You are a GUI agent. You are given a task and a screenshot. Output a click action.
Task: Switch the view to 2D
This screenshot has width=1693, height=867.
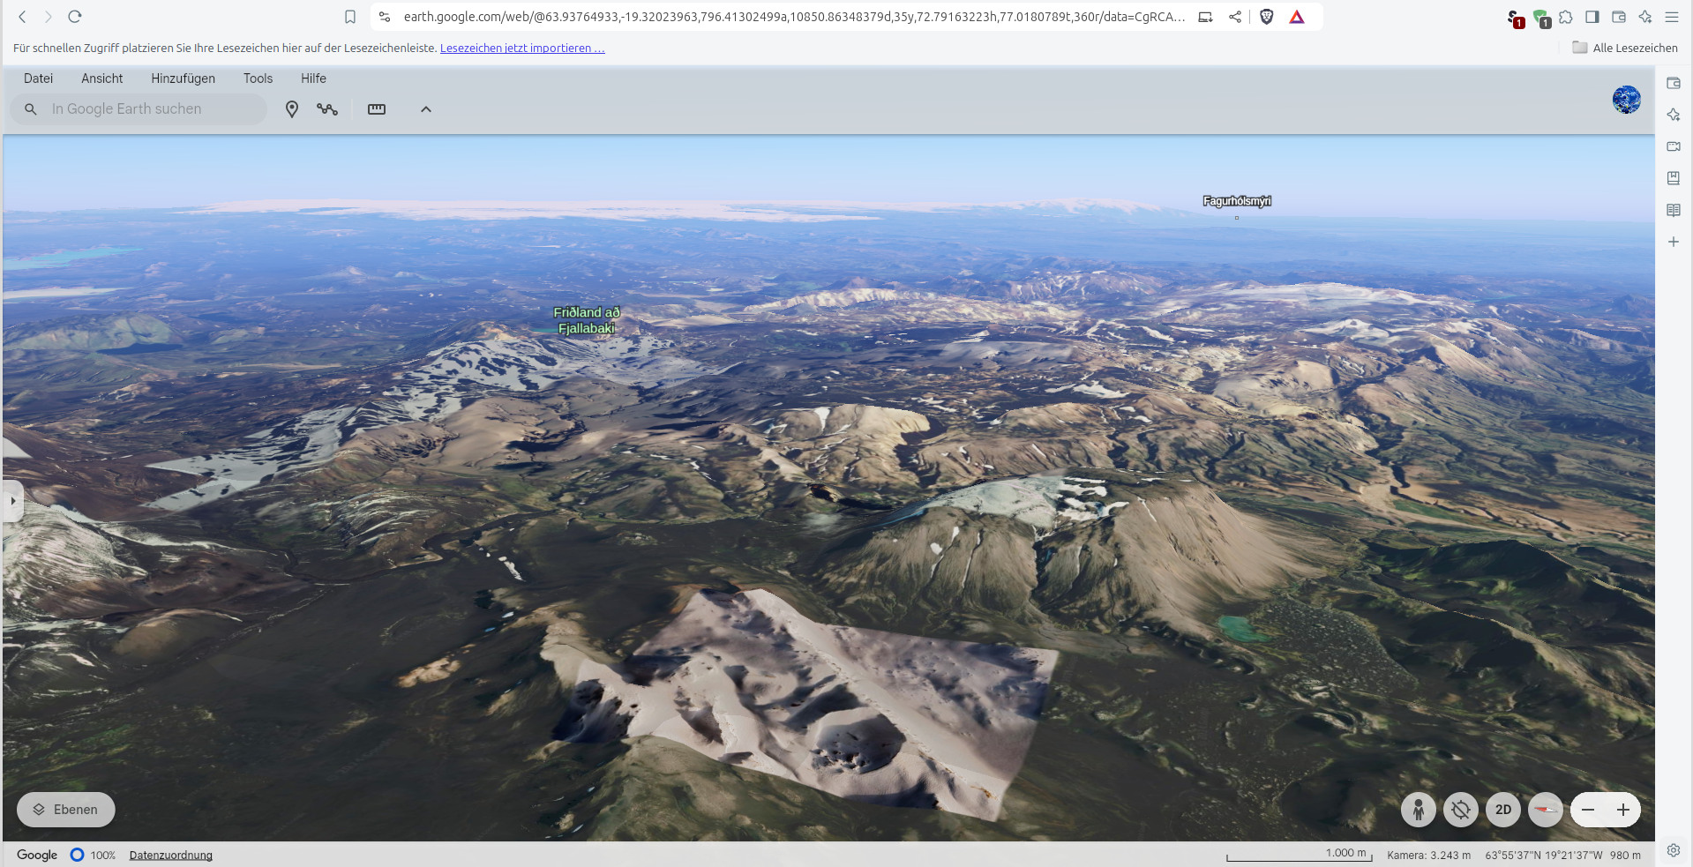1503,810
